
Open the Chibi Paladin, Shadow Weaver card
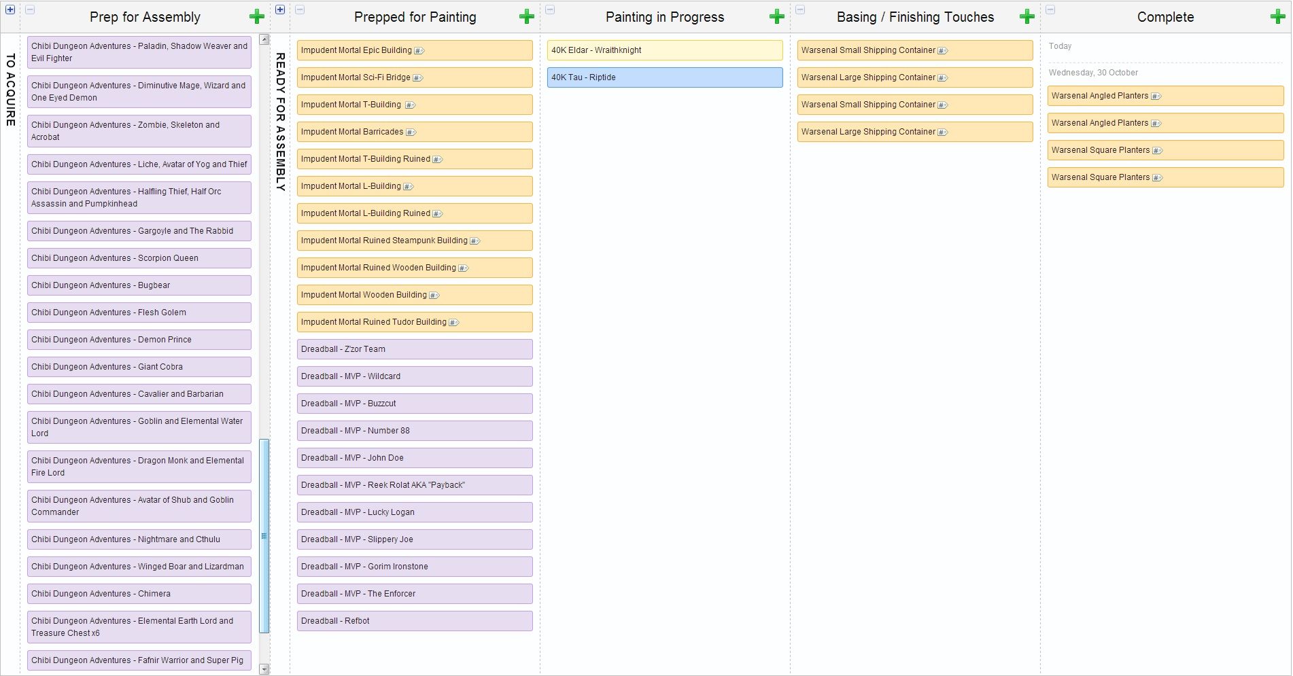pyautogui.click(x=139, y=52)
